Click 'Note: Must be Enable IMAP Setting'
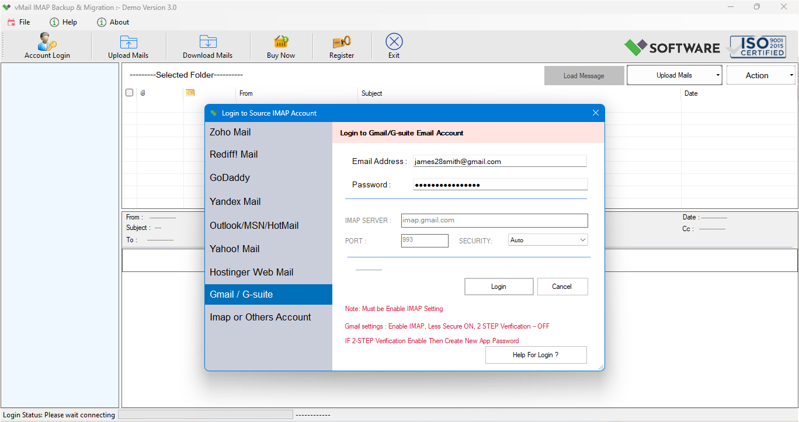The width and height of the screenshot is (799, 422). tap(394, 309)
